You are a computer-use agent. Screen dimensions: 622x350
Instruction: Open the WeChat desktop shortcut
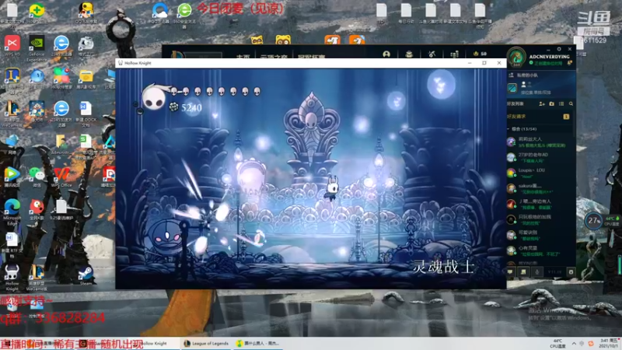[37, 176]
